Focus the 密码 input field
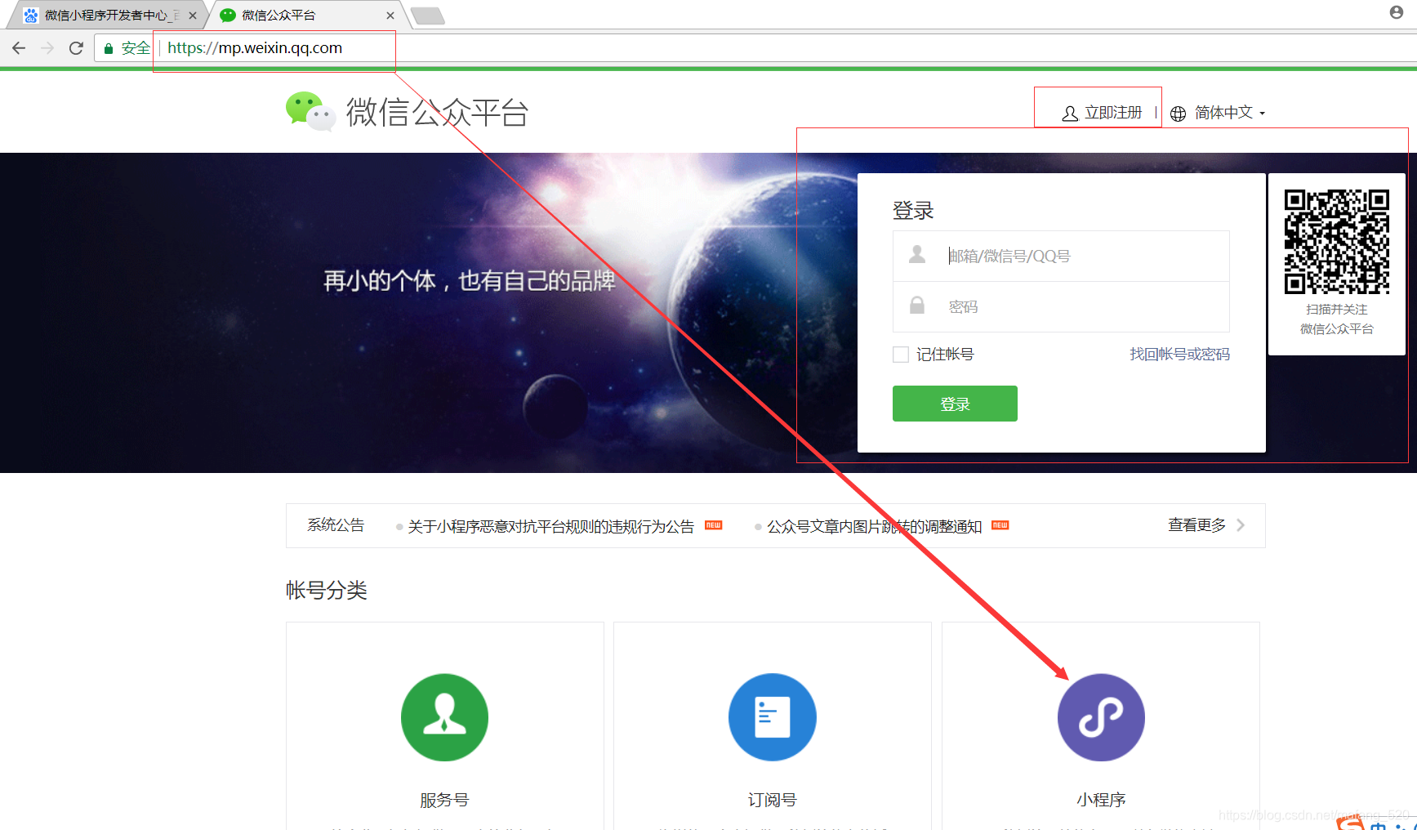Viewport: 1417px width, 830px height. click(x=1061, y=306)
